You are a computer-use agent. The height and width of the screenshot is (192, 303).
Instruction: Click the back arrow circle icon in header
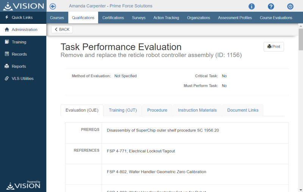(x=53, y=6)
